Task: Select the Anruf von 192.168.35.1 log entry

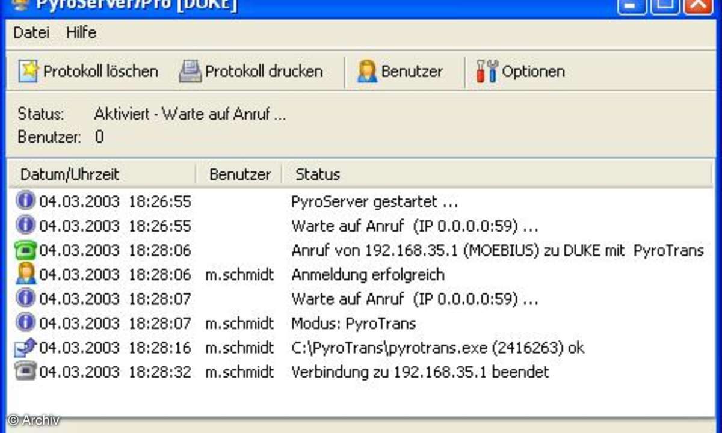Action: pyautogui.click(x=497, y=250)
